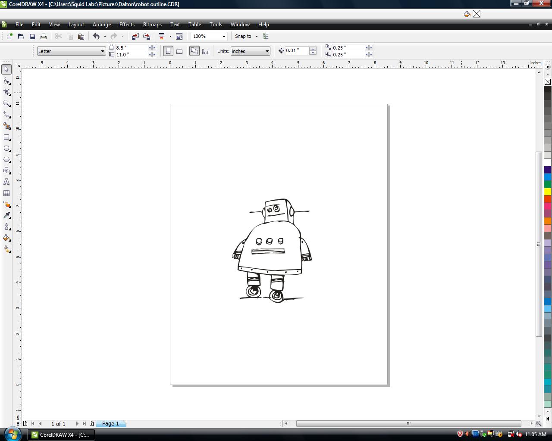
Task: Create a new document from toolbar
Action: pyautogui.click(x=9, y=36)
